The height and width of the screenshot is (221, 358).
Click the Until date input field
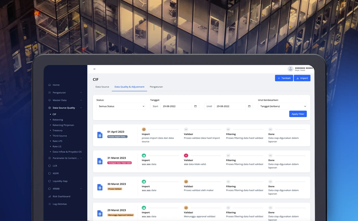(230, 106)
